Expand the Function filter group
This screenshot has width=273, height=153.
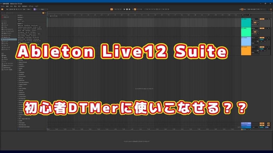[20, 17]
